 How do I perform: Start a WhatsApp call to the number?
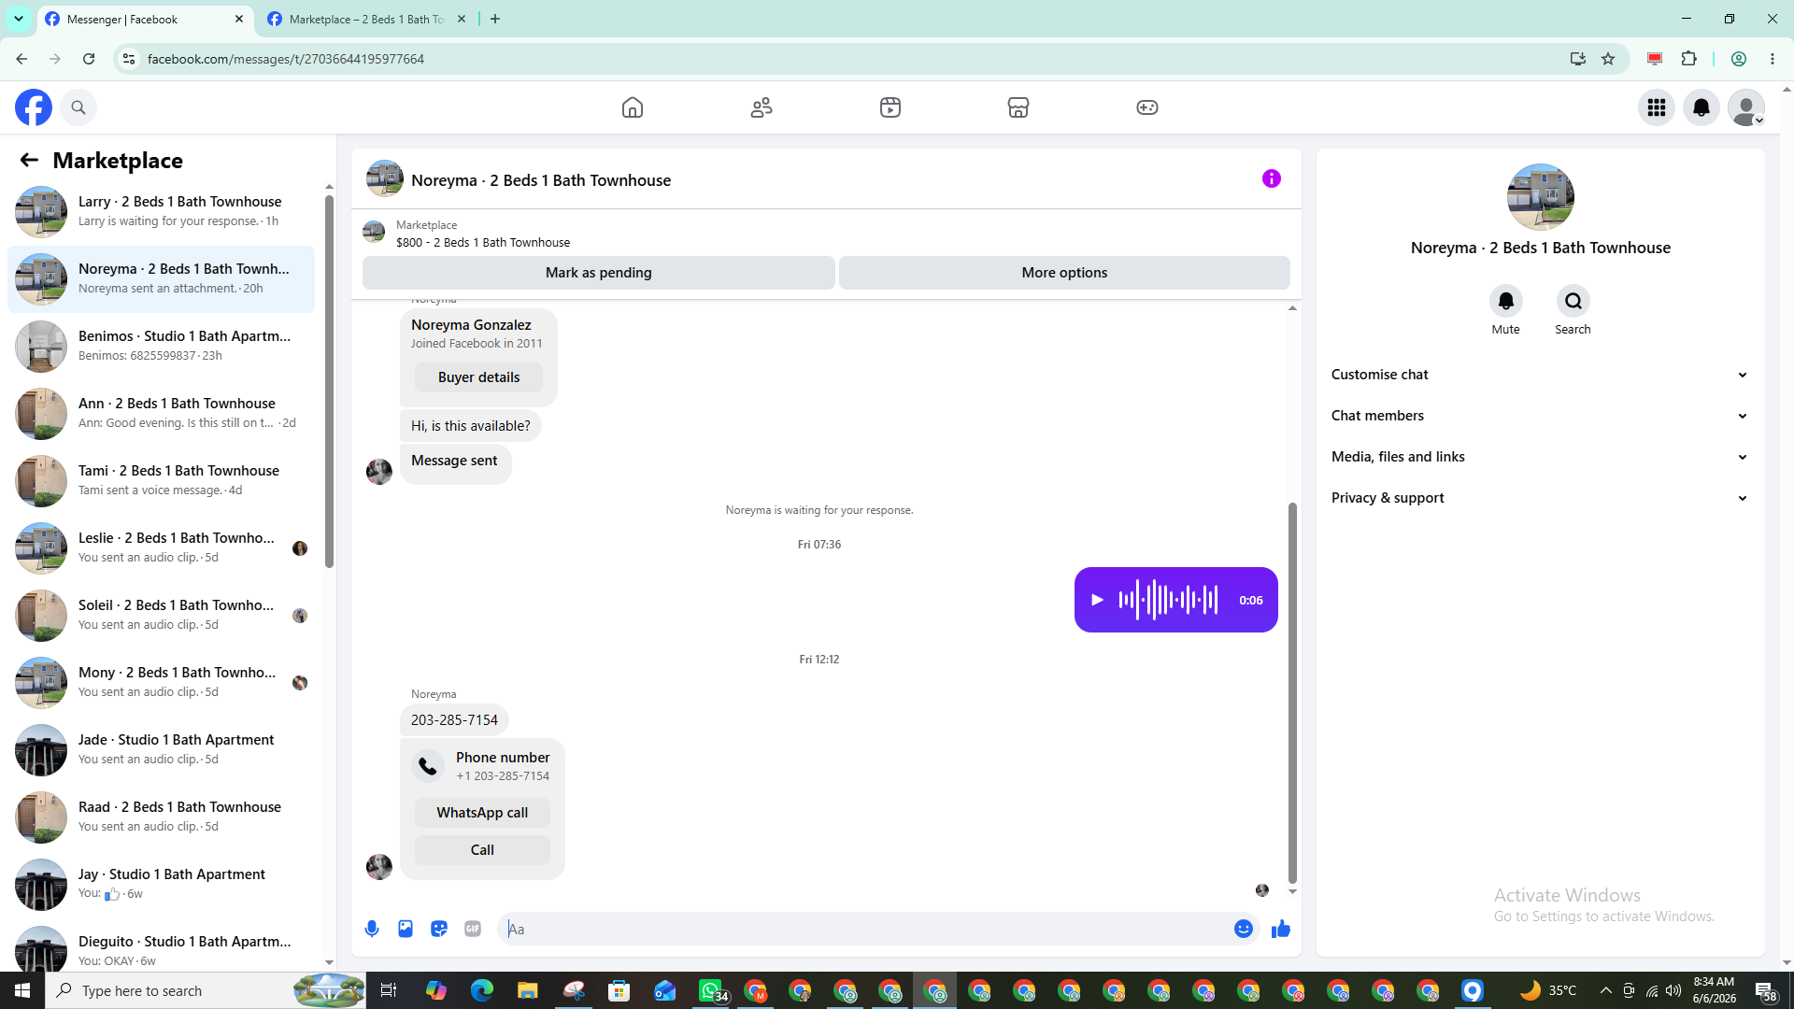point(482,813)
